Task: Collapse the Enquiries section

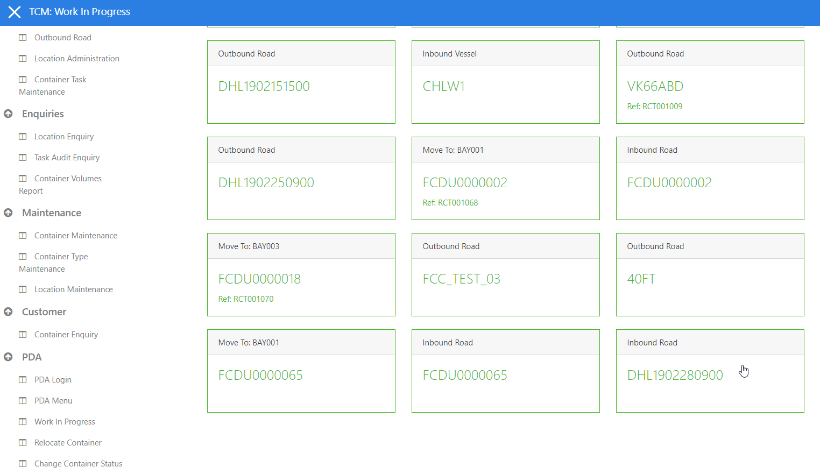Action: click(8, 114)
